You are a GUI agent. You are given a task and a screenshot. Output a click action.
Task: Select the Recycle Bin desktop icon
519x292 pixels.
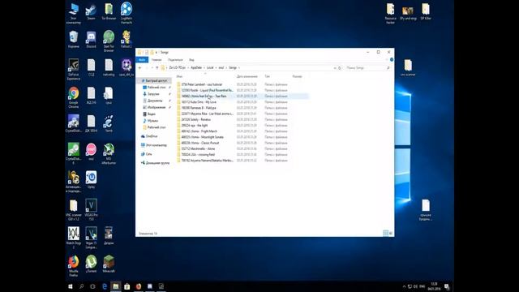[74, 40]
